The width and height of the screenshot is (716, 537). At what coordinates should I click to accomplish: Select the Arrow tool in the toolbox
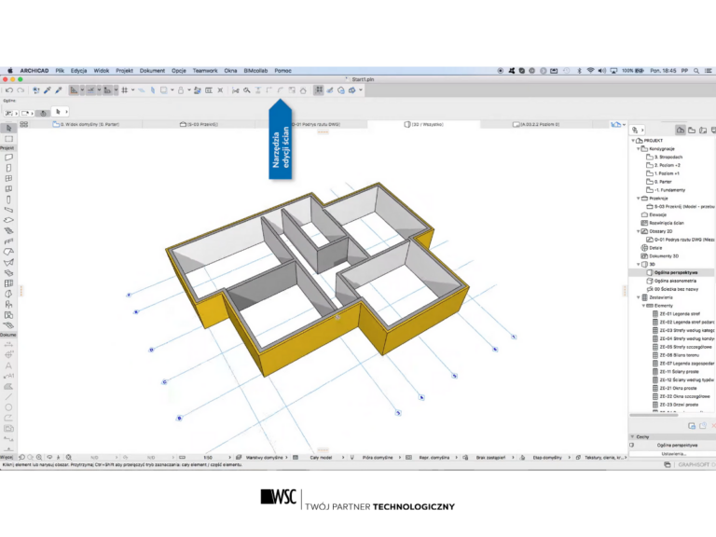click(7, 128)
